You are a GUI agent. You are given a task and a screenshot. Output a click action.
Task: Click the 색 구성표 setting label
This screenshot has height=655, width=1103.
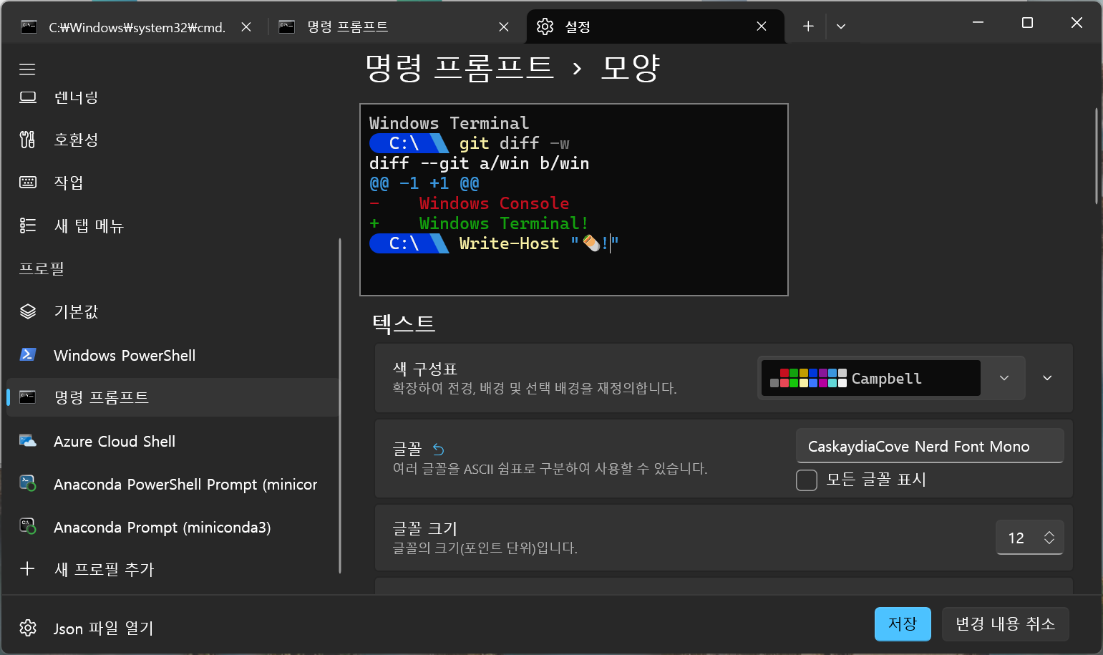424,369
